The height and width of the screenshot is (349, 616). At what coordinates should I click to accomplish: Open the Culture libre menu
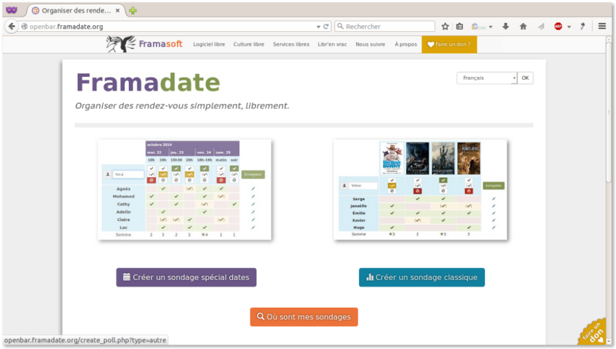(x=249, y=44)
